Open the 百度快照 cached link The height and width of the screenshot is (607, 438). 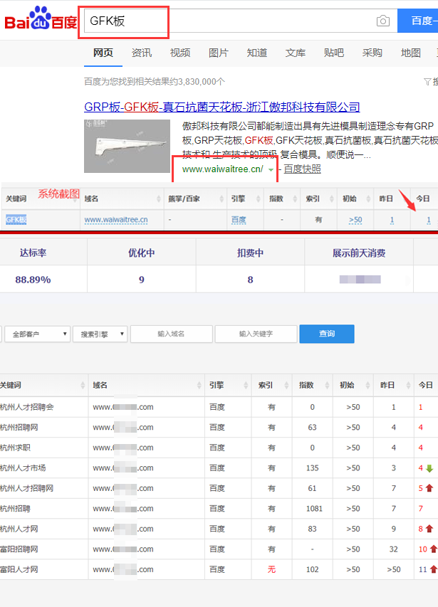[x=302, y=169]
